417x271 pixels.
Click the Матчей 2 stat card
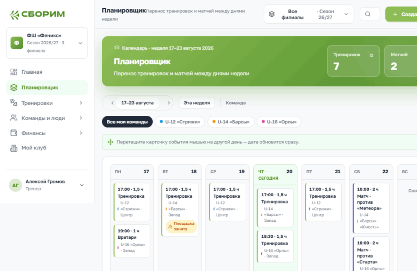[x=401, y=61]
